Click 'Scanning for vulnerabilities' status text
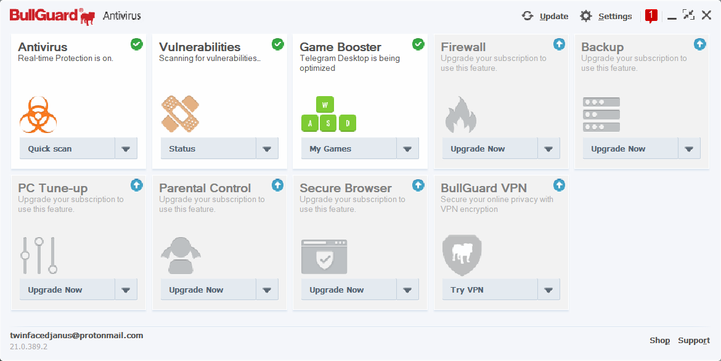Viewport: 721px width, 361px height. tap(210, 59)
